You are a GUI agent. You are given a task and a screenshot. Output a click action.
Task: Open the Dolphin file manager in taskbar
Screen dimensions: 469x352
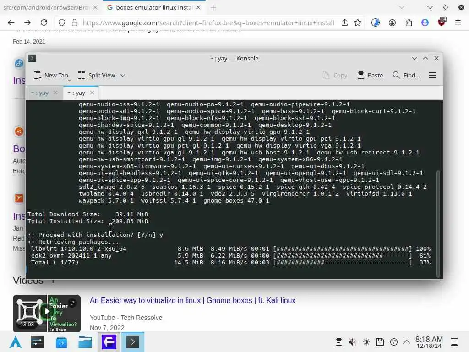click(x=85, y=342)
